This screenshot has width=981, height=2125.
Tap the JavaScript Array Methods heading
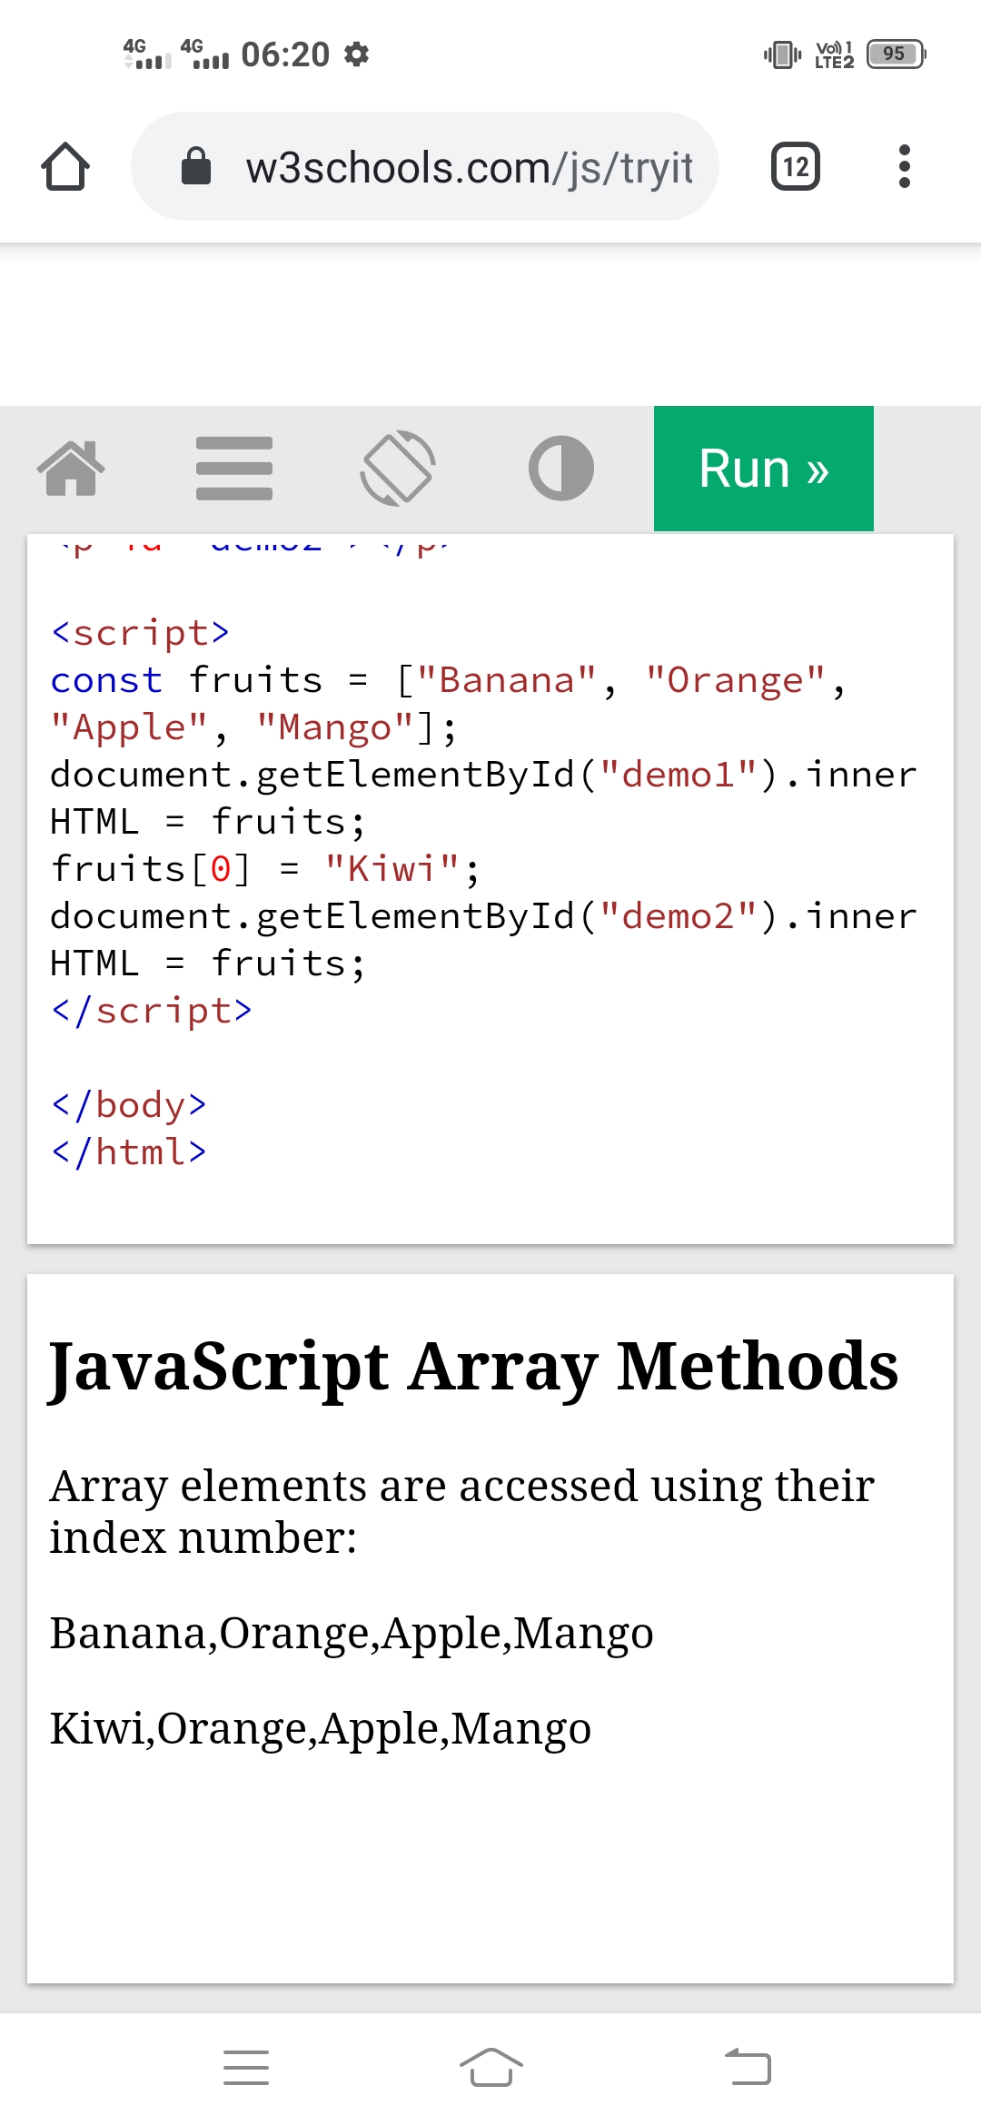(x=473, y=1367)
